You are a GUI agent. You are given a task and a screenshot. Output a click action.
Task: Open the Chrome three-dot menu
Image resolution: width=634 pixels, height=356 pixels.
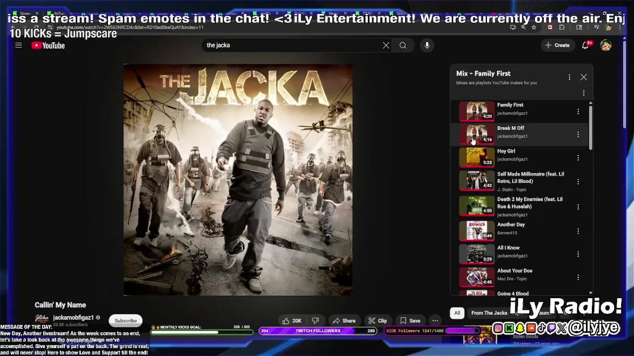click(621, 28)
